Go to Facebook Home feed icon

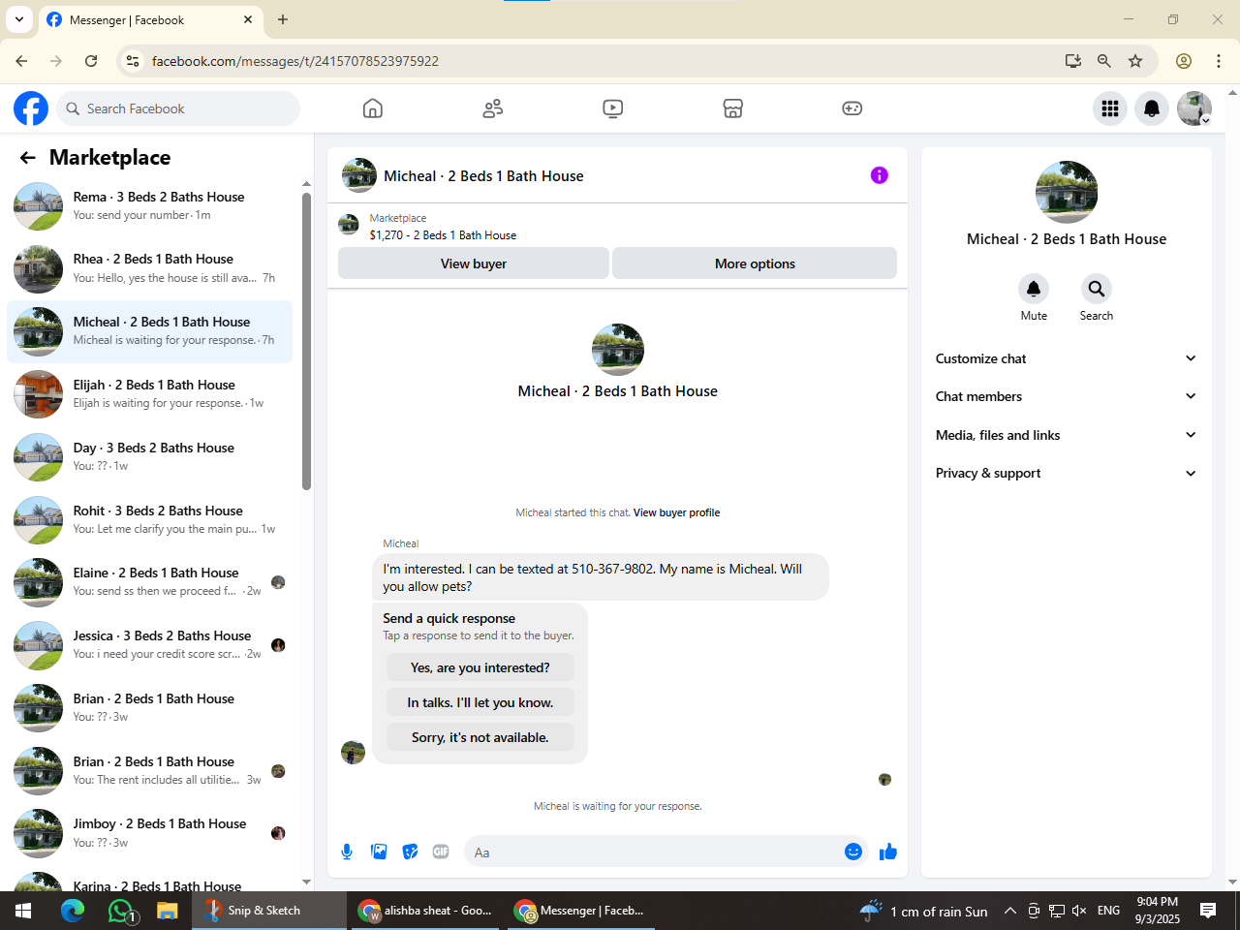[373, 108]
